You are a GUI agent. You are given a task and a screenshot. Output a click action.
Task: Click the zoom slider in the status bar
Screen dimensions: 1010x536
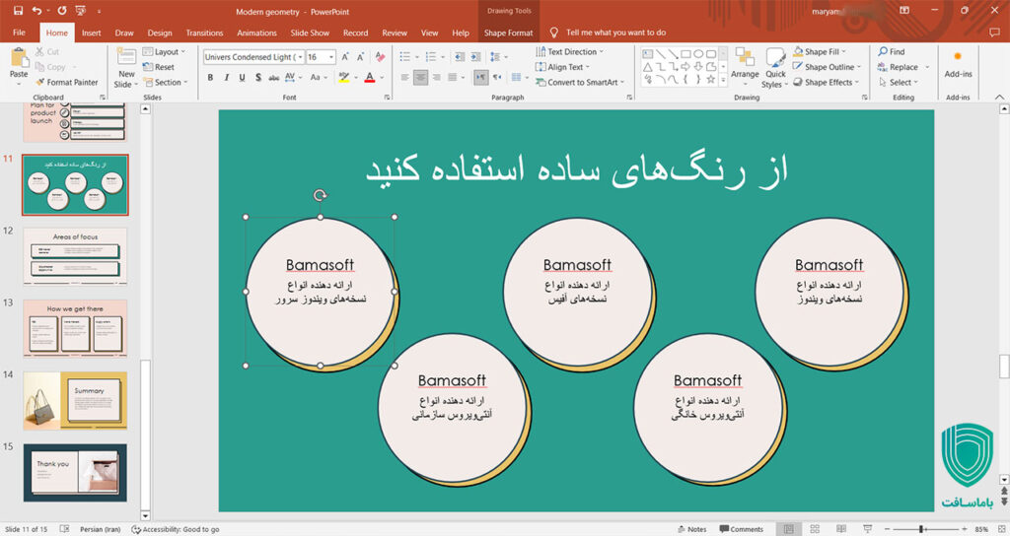coord(922,529)
